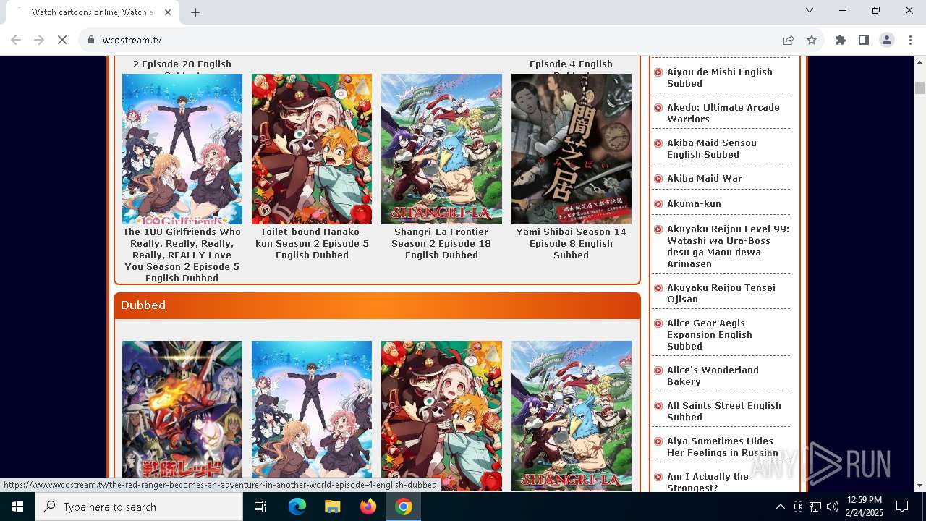
Task: Click the browser forward arrow
Action: 39,40
